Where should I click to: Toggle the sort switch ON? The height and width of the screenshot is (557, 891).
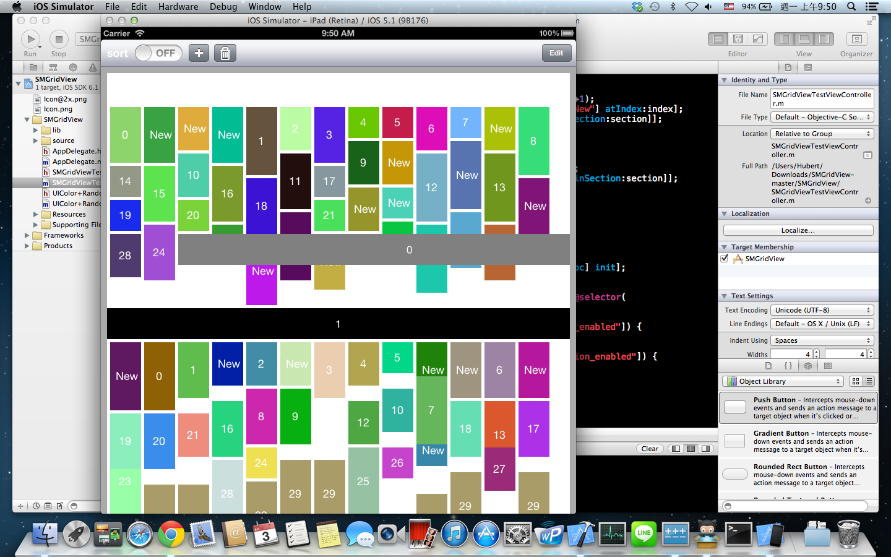pos(158,53)
